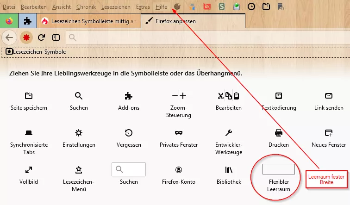Toggle the sidebar icon in navigation bar
350x205 pixels.
[56, 37]
